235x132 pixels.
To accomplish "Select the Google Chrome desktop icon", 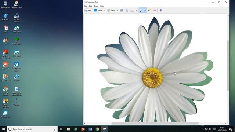I will (x=6, y=91).
